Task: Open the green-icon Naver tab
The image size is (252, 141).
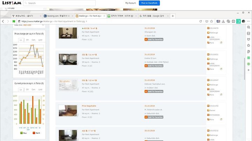Action: pos(122,16)
